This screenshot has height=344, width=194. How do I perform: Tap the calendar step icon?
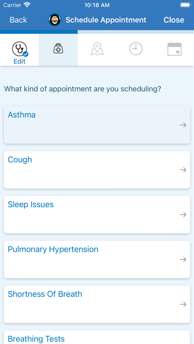coord(174,49)
